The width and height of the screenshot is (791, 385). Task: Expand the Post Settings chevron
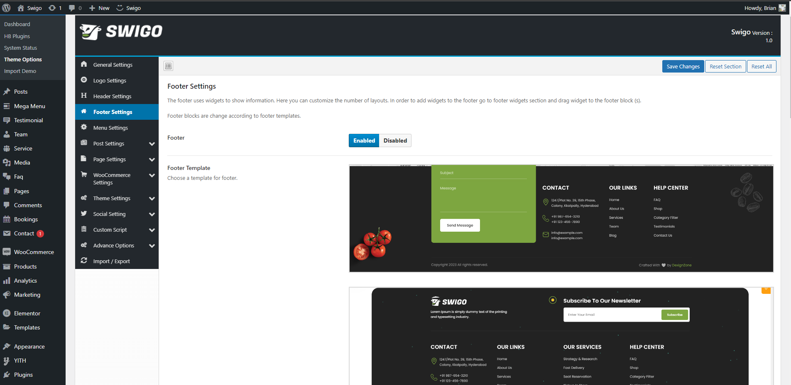(152, 144)
